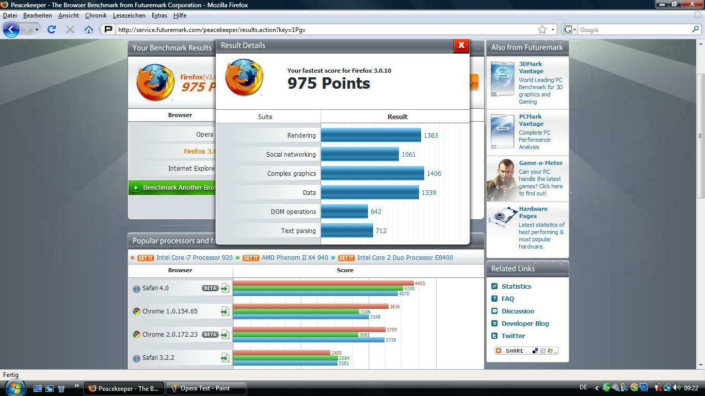Switch to the Opera Test - Paint taskbar window
This screenshot has height=396, width=705.
[x=205, y=388]
